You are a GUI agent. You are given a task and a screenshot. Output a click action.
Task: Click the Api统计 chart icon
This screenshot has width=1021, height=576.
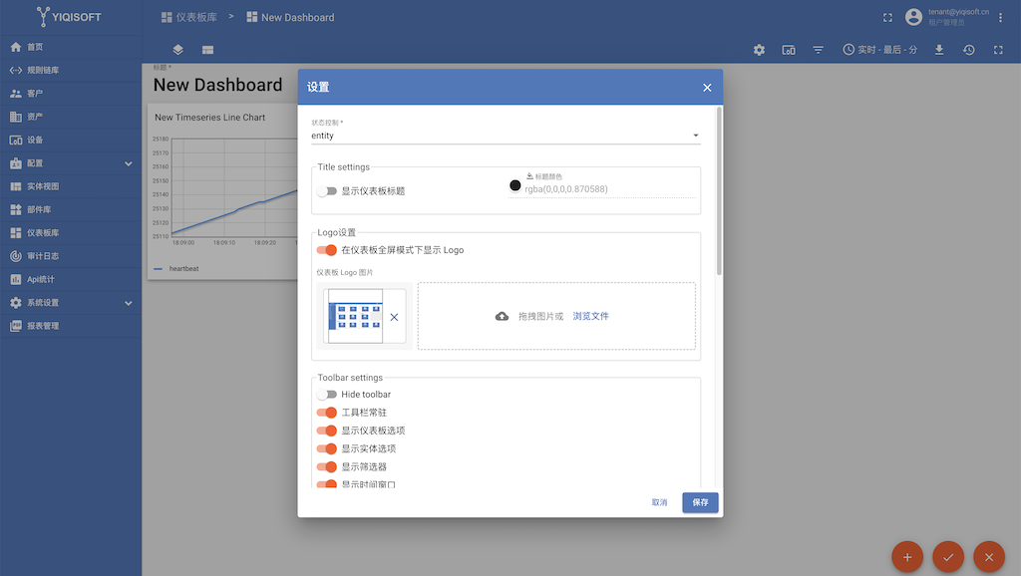(16, 279)
